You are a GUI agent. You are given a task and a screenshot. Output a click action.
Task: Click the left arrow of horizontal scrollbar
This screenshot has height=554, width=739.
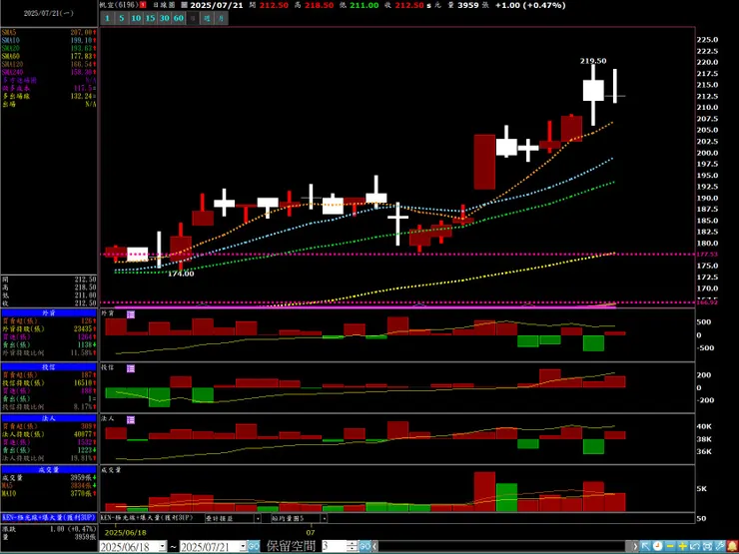pos(374,546)
